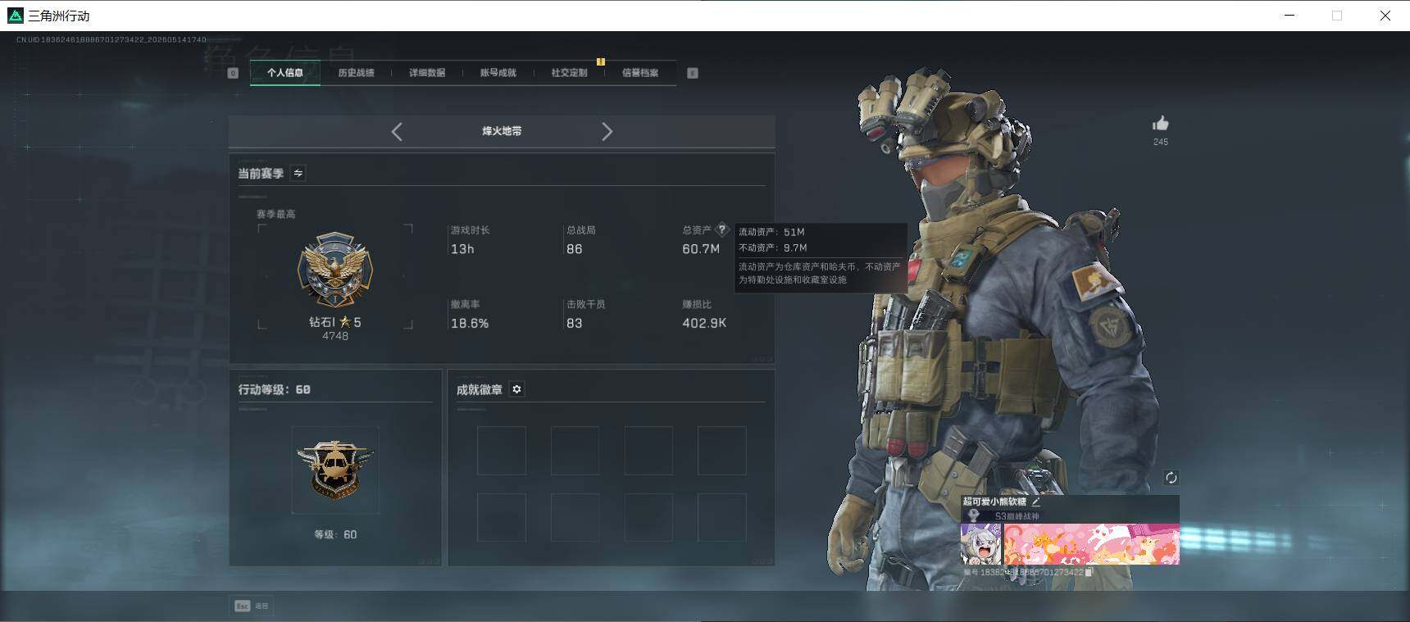The image size is (1410, 622).
Task: Switch to the 账号成就 tab
Action: tap(498, 73)
